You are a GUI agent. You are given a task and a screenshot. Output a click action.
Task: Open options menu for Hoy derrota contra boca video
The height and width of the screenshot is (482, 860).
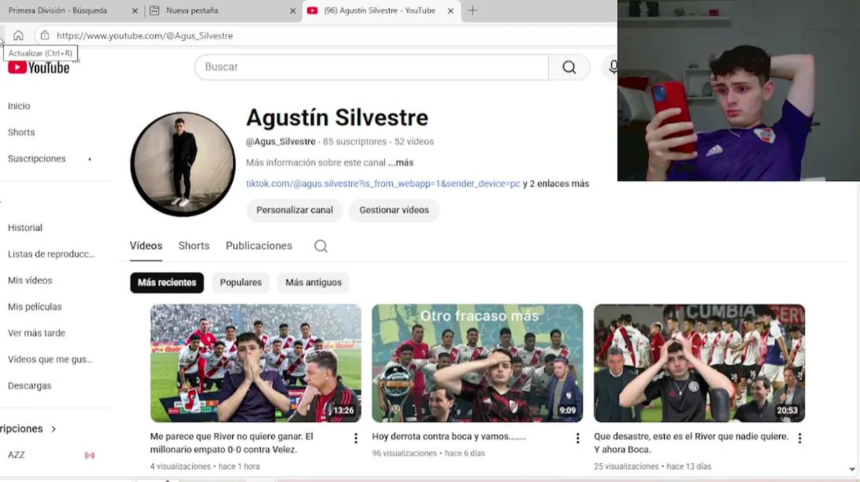[577, 438]
